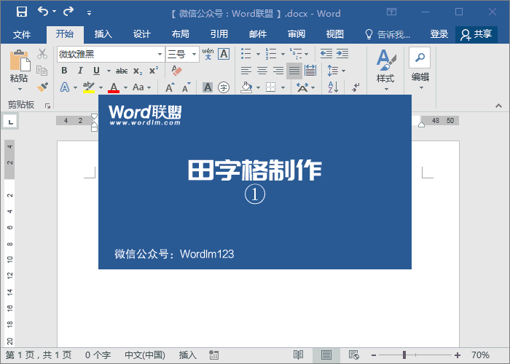The width and height of the screenshot is (510, 364).
Task: Click the Redo arrow icon
Action: 68,12
